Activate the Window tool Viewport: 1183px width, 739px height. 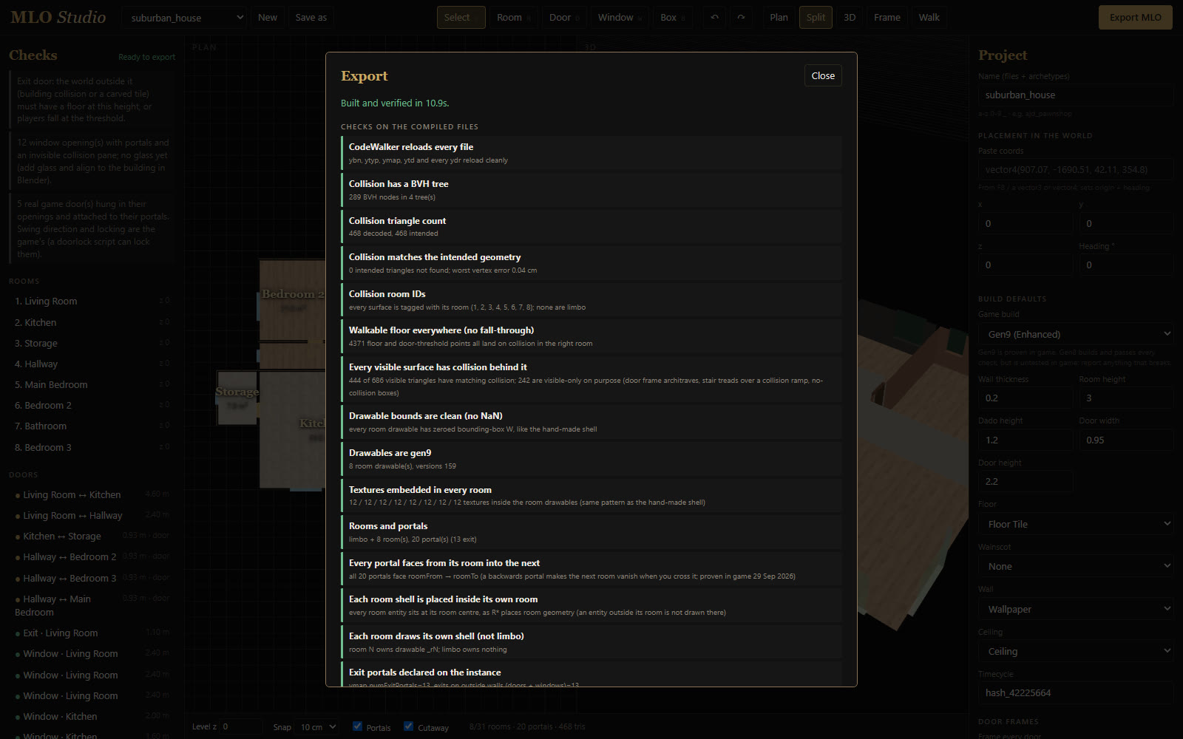tap(620, 18)
